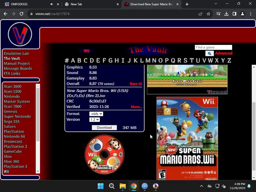Open a new tab with the plus icon
Image resolution: width=256 pixels, height=192 pixels.
pyautogui.click(x=187, y=4)
